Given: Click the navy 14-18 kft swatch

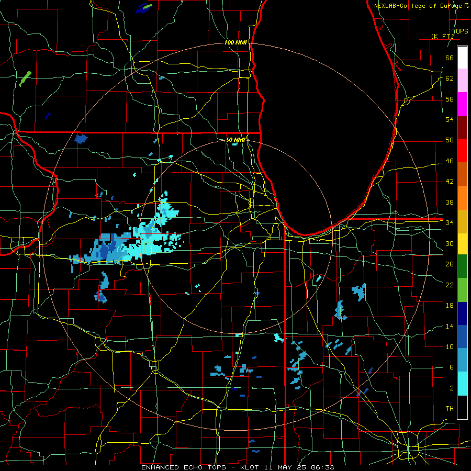Looking at the screenshot, I should pyautogui.click(x=462, y=313).
